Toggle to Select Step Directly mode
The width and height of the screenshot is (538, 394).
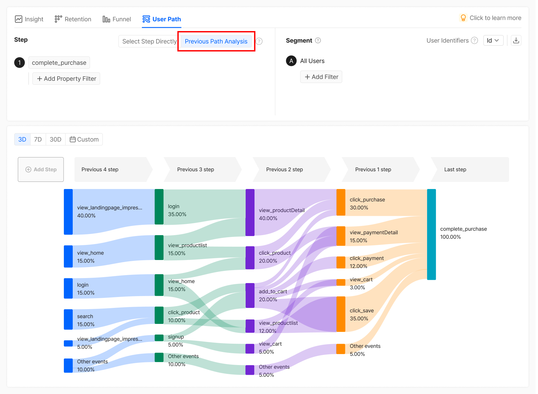(149, 41)
